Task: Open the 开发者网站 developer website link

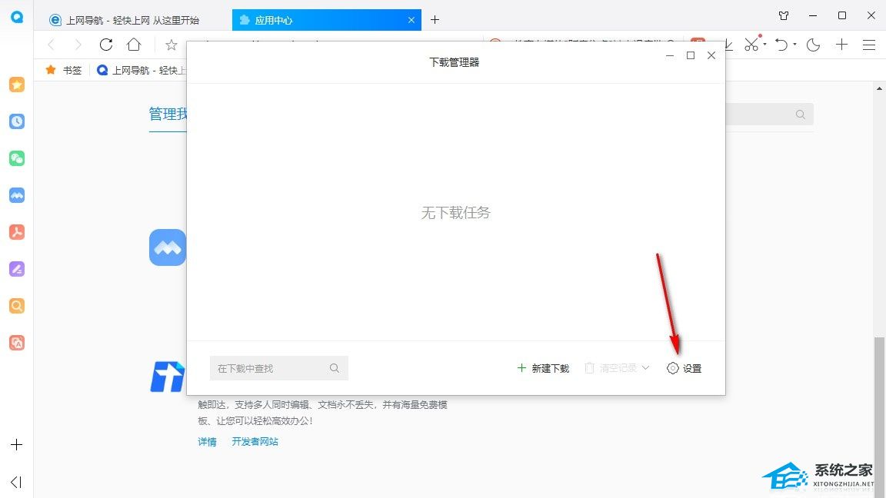Action: pyautogui.click(x=255, y=442)
